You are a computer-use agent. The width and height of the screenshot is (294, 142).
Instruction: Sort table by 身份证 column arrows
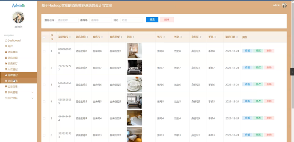(x=201, y=37)
